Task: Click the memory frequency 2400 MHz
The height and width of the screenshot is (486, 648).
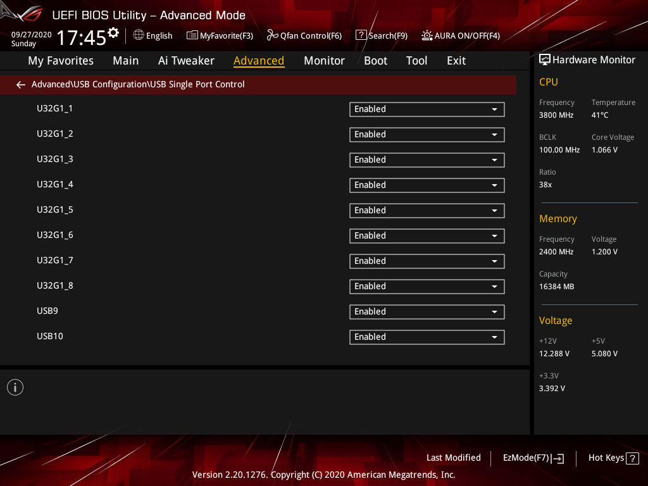Action: point(556,252)
